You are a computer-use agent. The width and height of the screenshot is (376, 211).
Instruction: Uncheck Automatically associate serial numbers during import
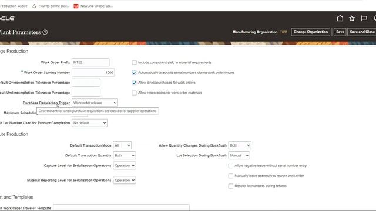click(135, 73)
